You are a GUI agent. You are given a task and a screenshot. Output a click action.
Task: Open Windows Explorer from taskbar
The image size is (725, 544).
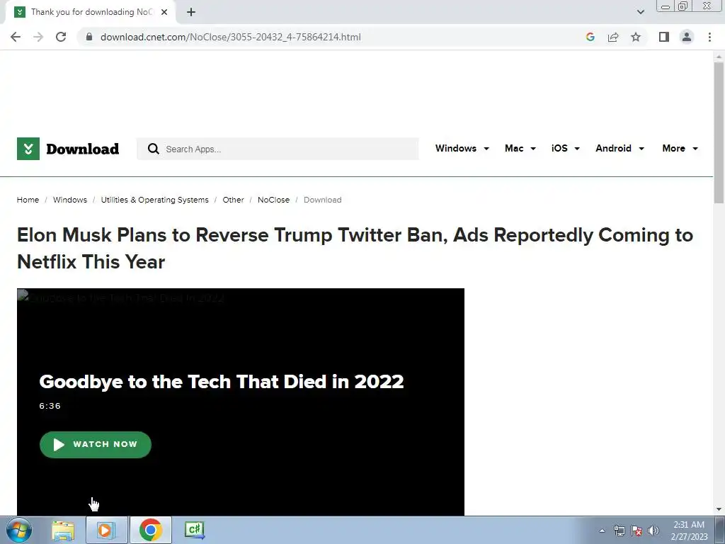[x=63, y=530]
